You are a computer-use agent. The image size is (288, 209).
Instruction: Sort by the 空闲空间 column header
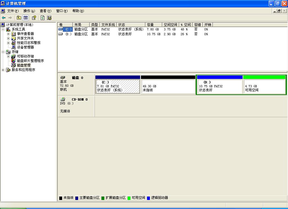tap(170, 25)
